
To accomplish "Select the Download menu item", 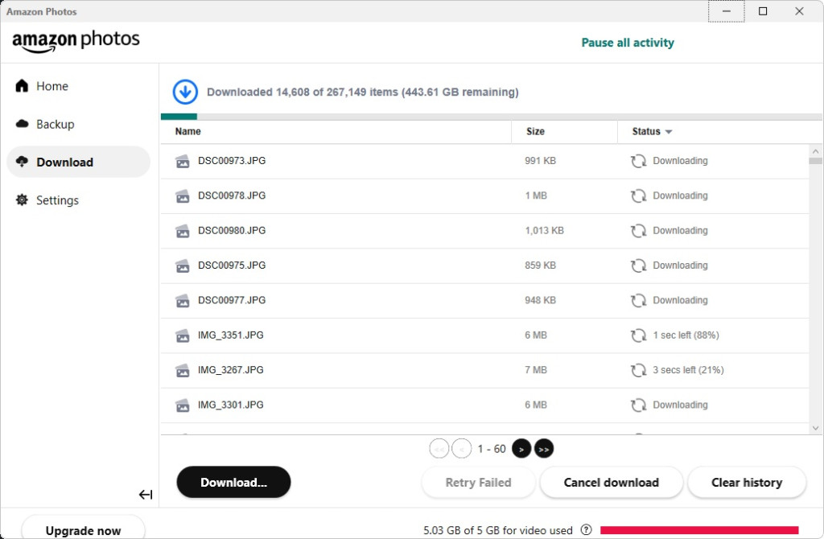I will (x=78, y=162).
